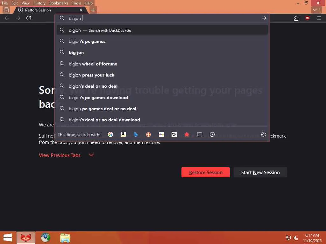326x244 pixels.
Task: Choose suggestion 'big jon'
Action: [x=162, y=52]
